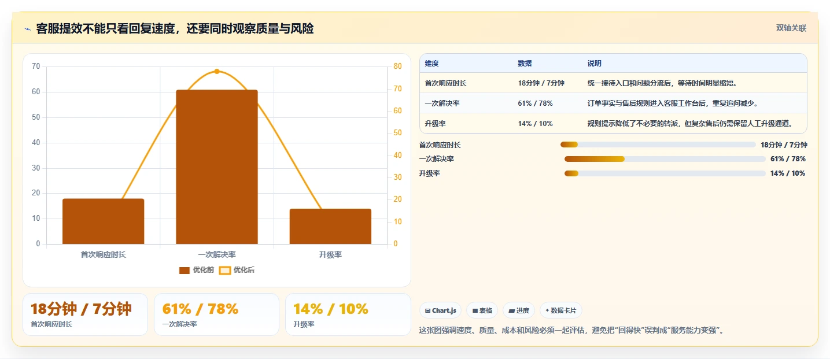The width and height of the screenshot is (830, 359).
Task: Open the 14% / 10% data card
Action: [x=348, y=314]
